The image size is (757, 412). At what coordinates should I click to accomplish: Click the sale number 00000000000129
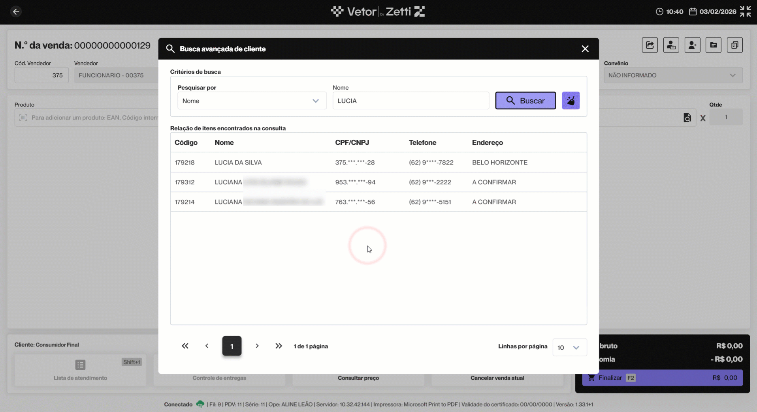pos(112,45)
